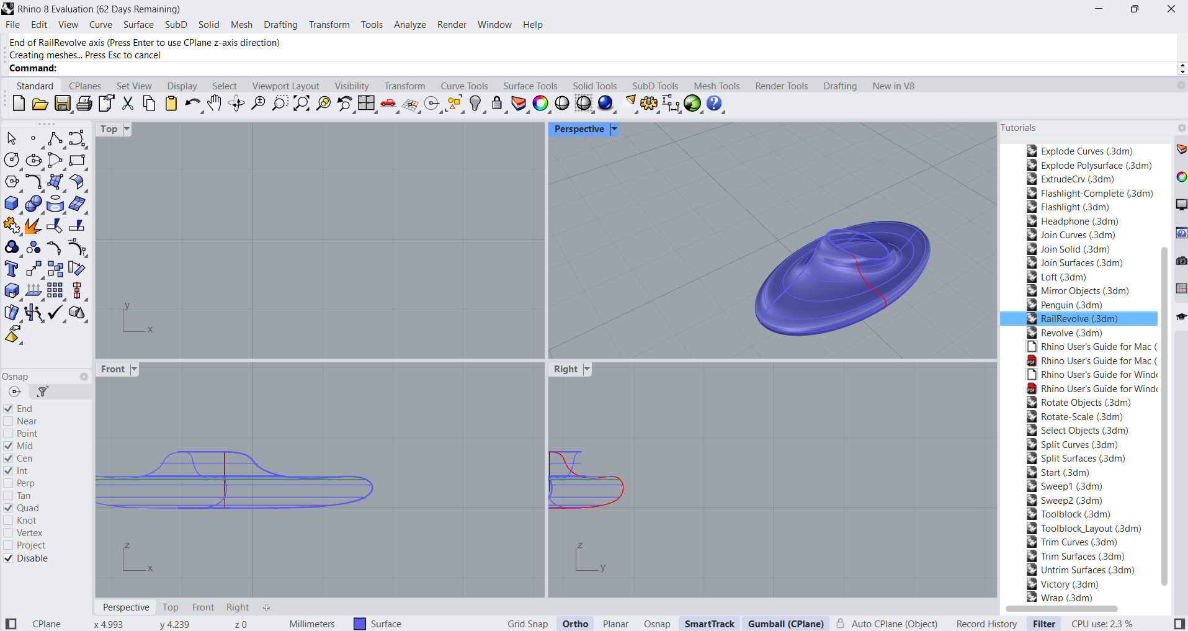Viewport: 1188px width, 631px height.
Task: Click the Save diskette icon
Action: pos(62,104)
